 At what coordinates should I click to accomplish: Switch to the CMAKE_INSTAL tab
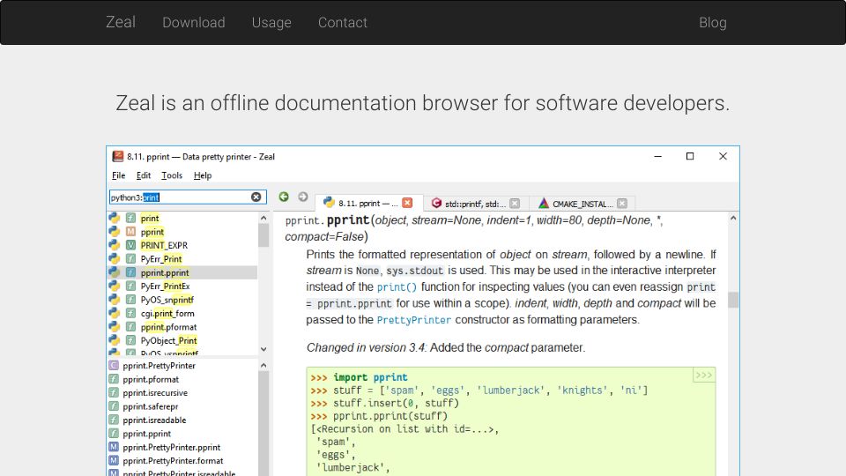tap(583, 204)
